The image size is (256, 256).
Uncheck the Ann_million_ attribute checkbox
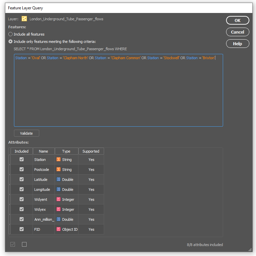(x=22, y=219)
